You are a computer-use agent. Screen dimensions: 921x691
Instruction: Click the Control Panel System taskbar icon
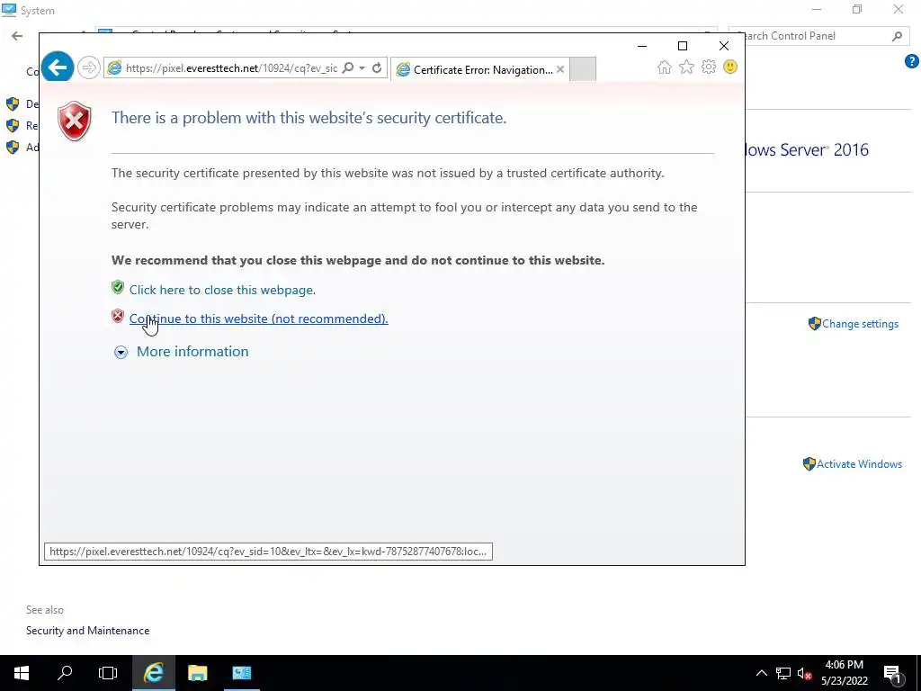[x=241, y=673]
